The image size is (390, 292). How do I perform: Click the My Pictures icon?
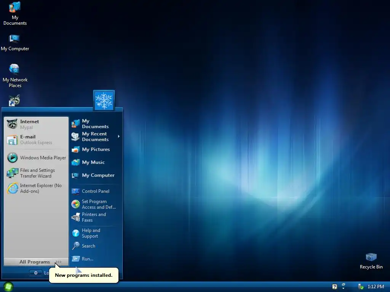[75, 149]
